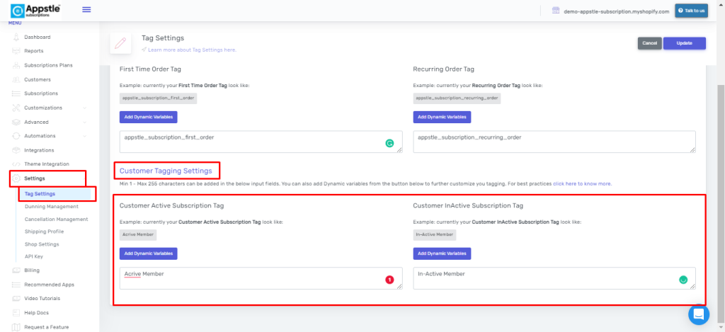Click the Settings gear icon
The height and width of the screenshot is (332, 725).
point(16,178)
